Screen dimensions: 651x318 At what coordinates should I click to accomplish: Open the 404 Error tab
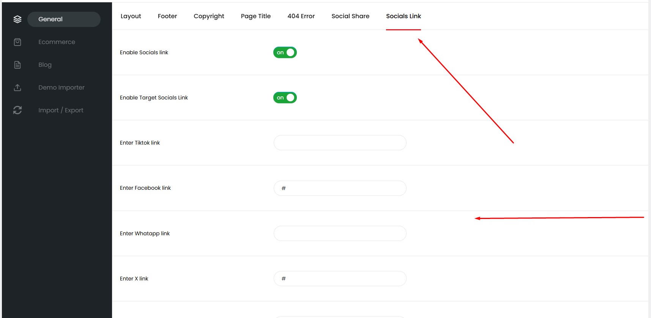pyautogui.click(x=301, y=16)
